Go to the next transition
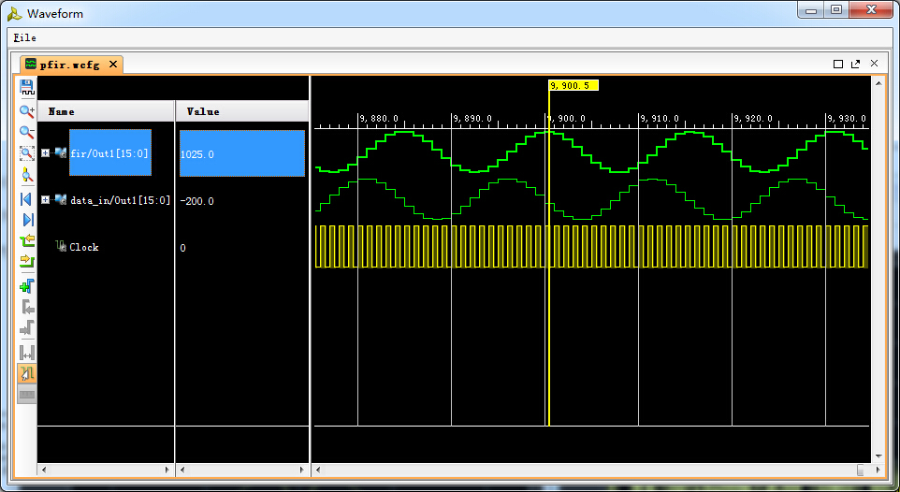Screen dimensions: 900x492 27,261
